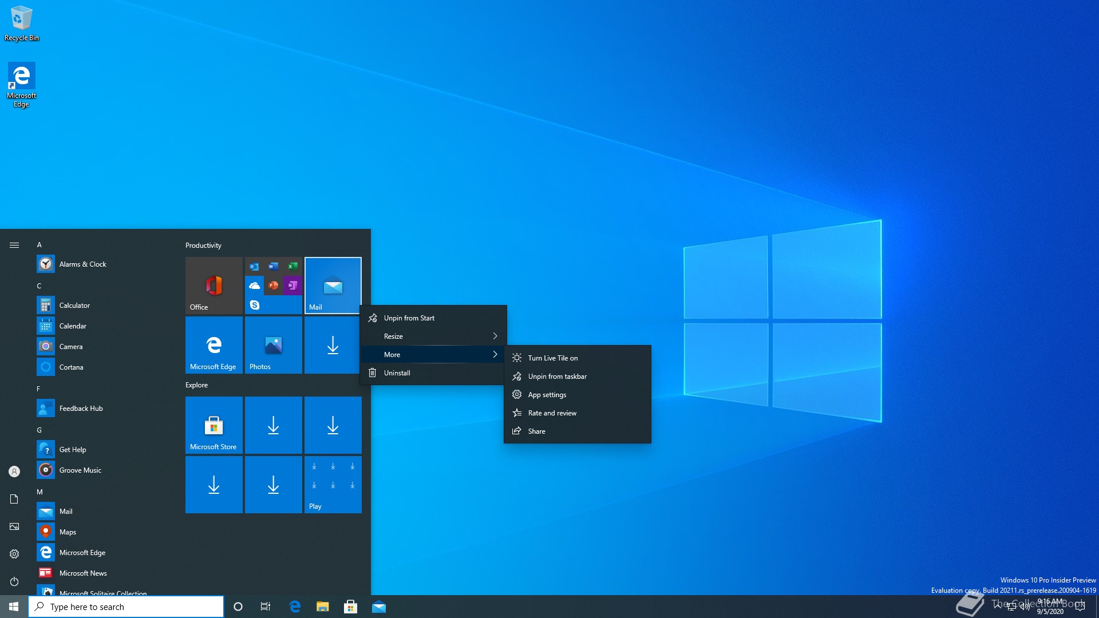This screenshot has width=1099, height=618.
Task: Open Settings gear in Start sidebar
Action: tap(14, 554)
